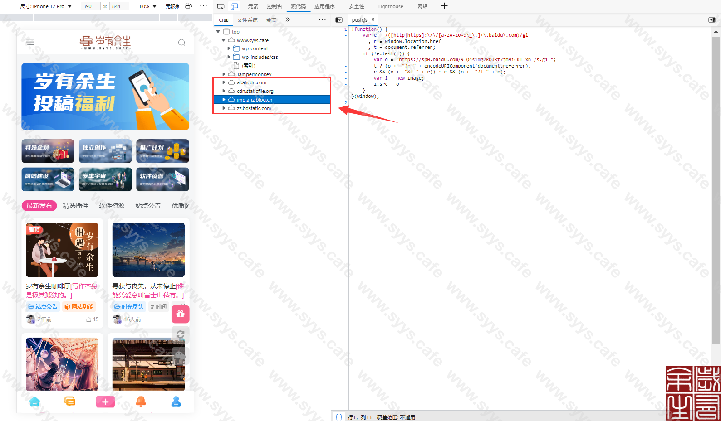Image resolution: width=721 pixels, height=421 pixels.
Task: Add a new DevTools tab with plus icon
Action: [x=444, y=6]
